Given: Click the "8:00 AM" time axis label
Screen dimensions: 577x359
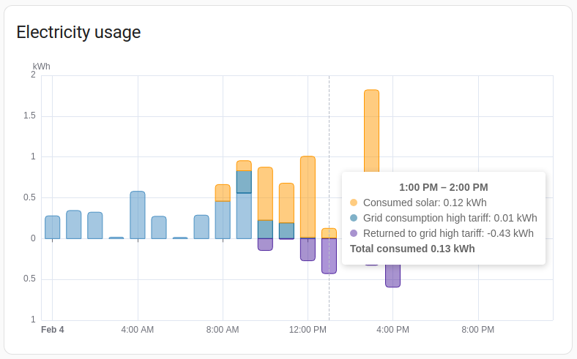Looking at the screenshot, I should pyautogui.click(x=223, y=330).
